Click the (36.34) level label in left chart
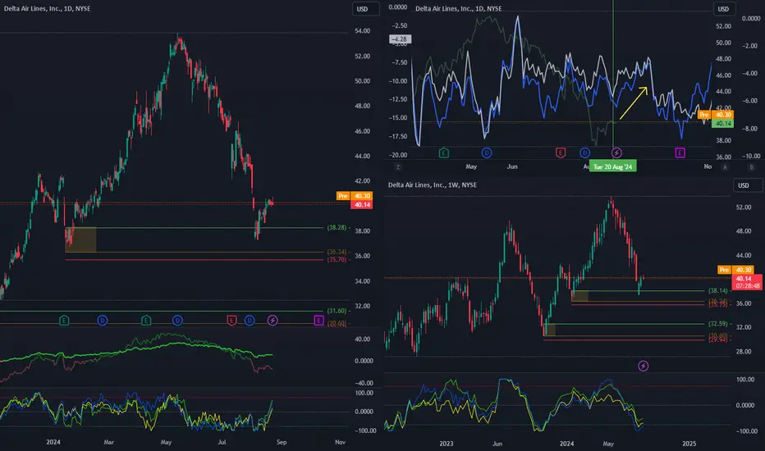The width and height of the screenshot is (765, 451). pos(337,252)
